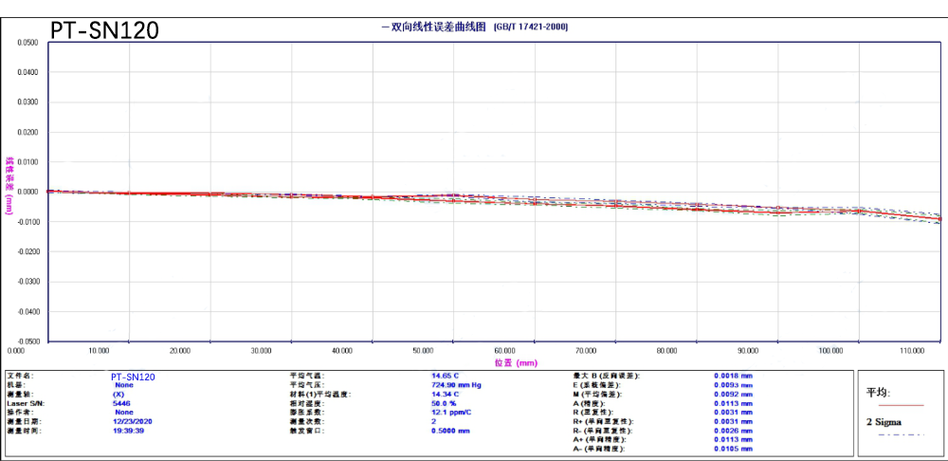
Task: Select the blue PT-SN120 file name value
Action: click(133, 377)
